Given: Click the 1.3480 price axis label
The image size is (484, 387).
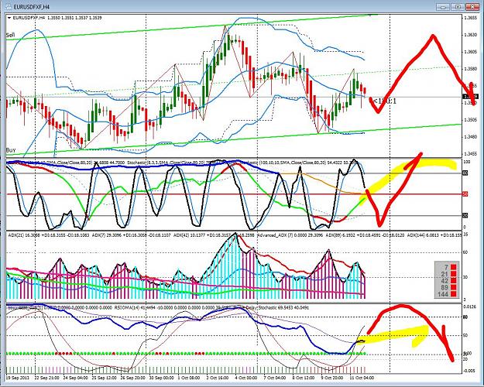Looking at the screenshot, I should 470,137.
